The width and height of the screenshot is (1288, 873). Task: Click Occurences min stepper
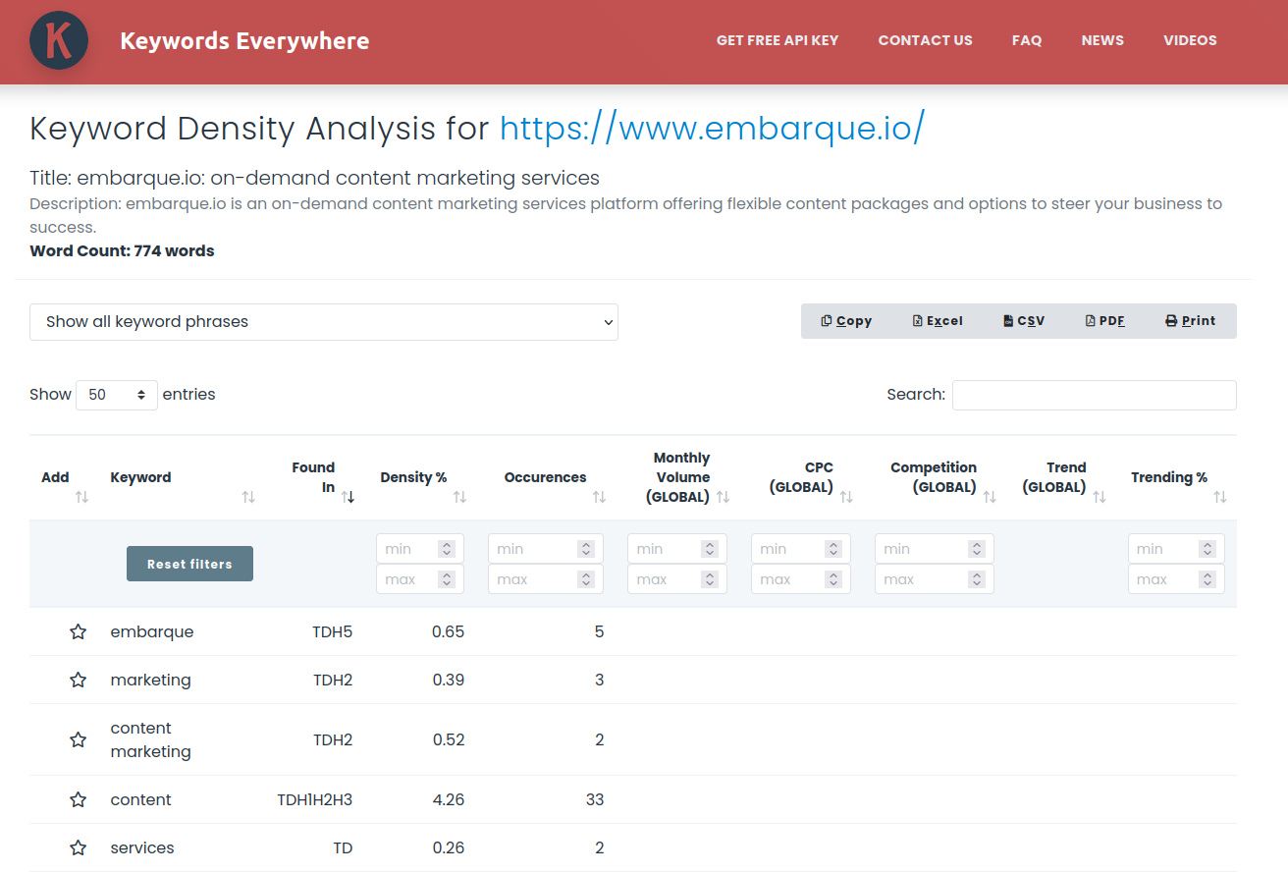pyautogui.click(x=586, y=549)
